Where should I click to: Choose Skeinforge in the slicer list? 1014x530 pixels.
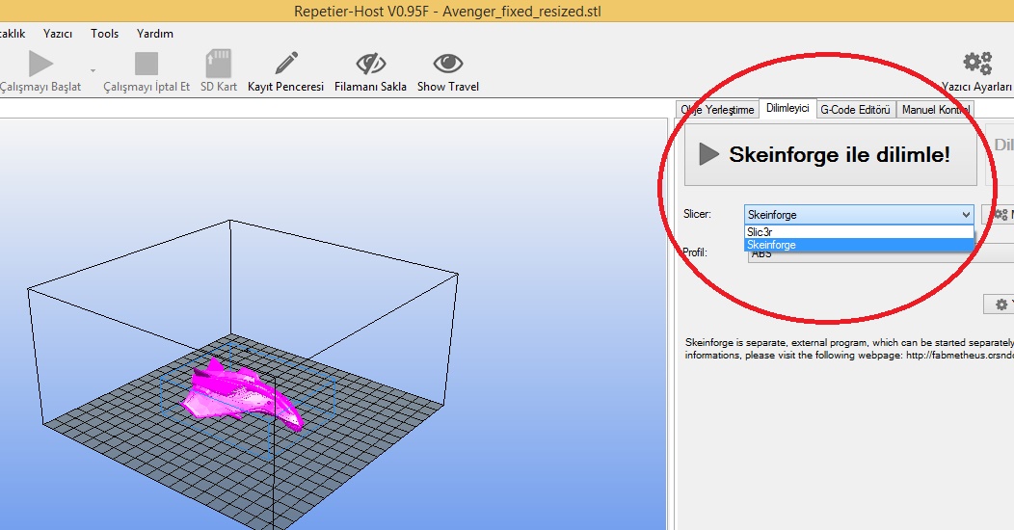click(x=859, y=245)
